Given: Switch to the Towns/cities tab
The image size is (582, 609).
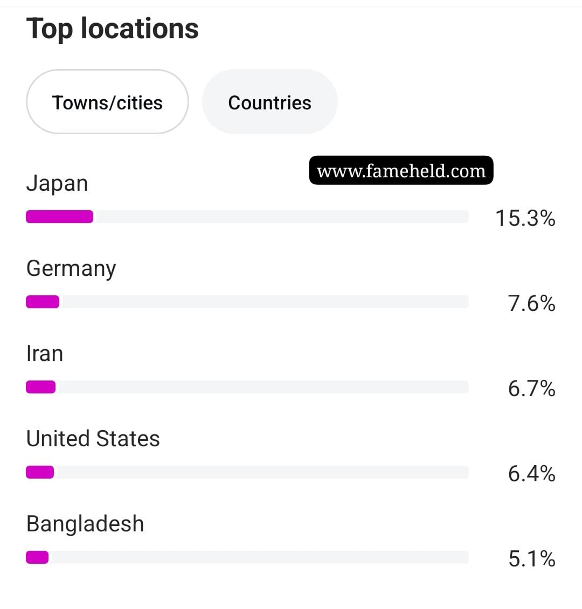Looking at the screenshot, I should pyautogui.click(x=107, y=102).
